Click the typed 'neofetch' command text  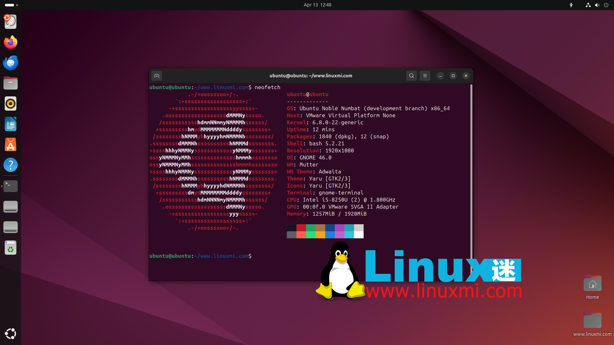267,87
